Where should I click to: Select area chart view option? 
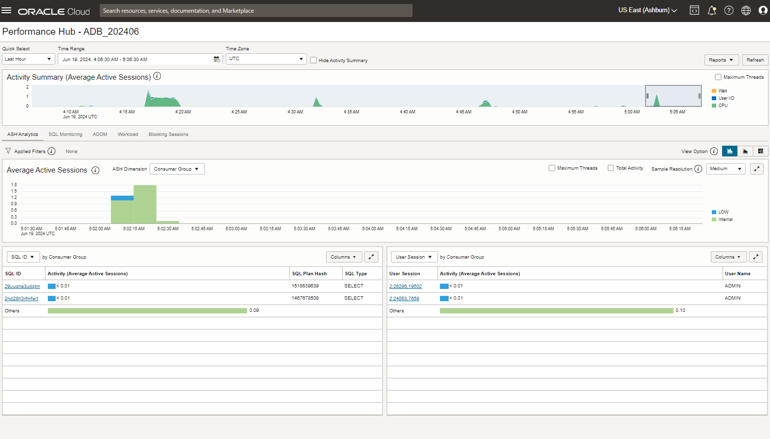[745, 151]
